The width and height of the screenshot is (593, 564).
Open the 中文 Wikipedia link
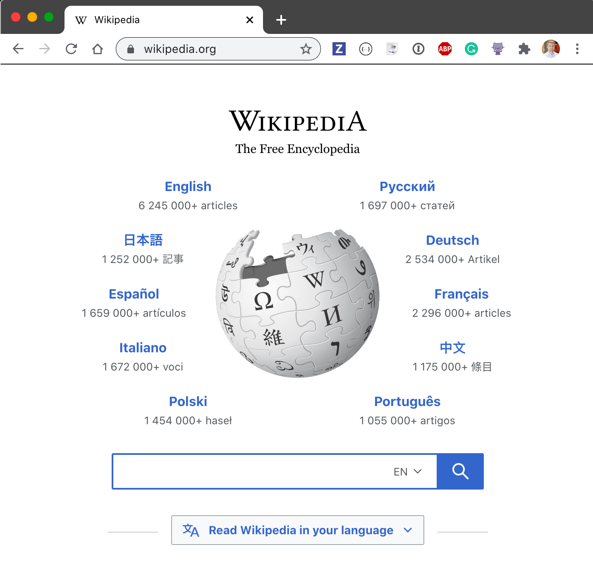click(x=452, y=348)
